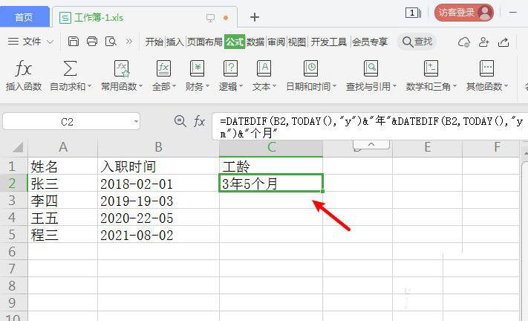Add a new tab with plus button
The width and height of the screenshot is (528, 321).
click(x=255, y=17)
